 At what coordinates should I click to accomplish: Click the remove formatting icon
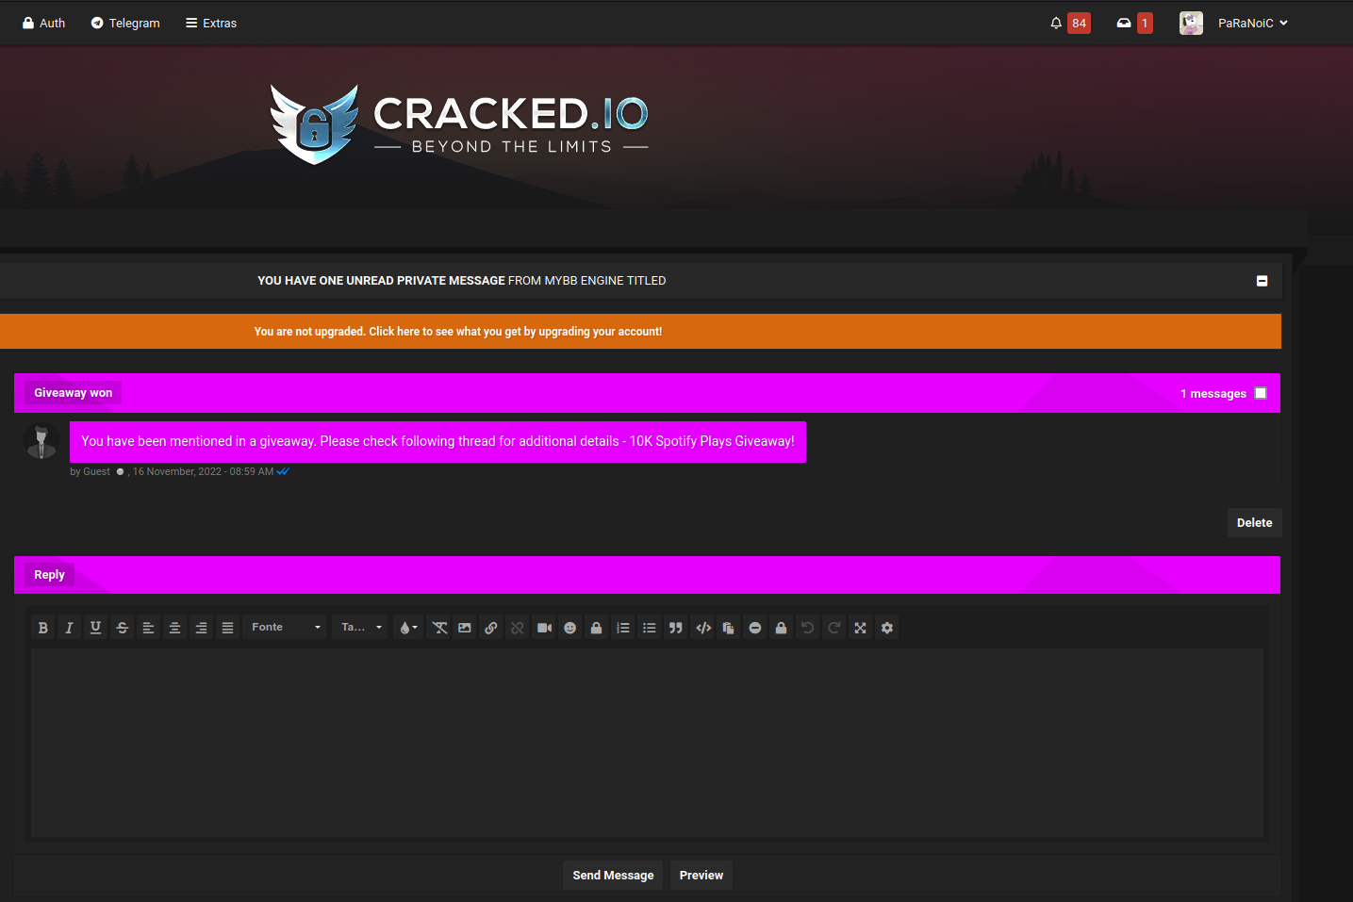(439, 628)
